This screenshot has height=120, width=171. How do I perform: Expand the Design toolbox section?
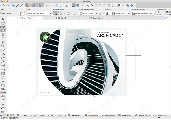(3, 27)
